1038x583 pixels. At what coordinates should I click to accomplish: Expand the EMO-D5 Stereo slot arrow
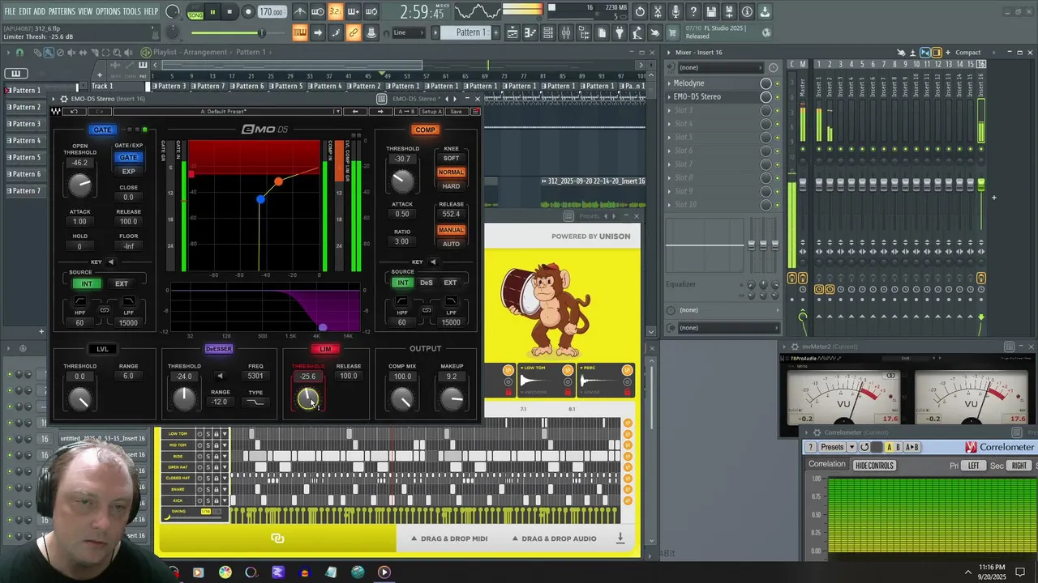pyautogui.click(x=670, y=97)
